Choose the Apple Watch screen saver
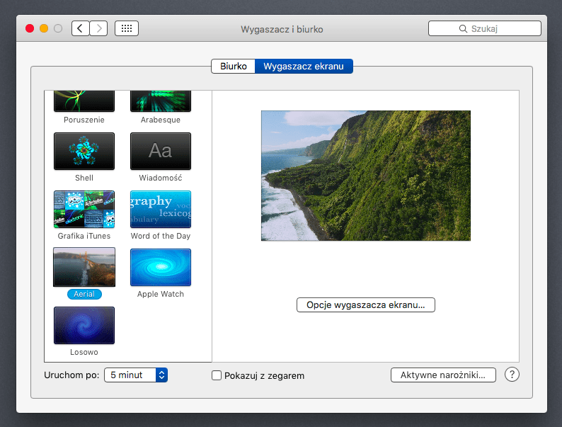562x427 pixels. (x=160, y=268)
